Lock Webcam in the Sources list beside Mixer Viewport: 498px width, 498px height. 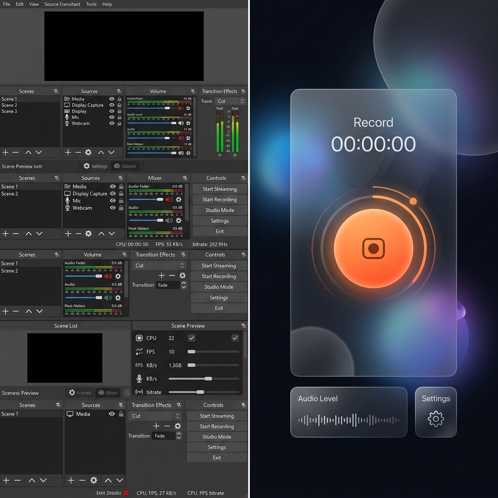(x=121, y=208)
